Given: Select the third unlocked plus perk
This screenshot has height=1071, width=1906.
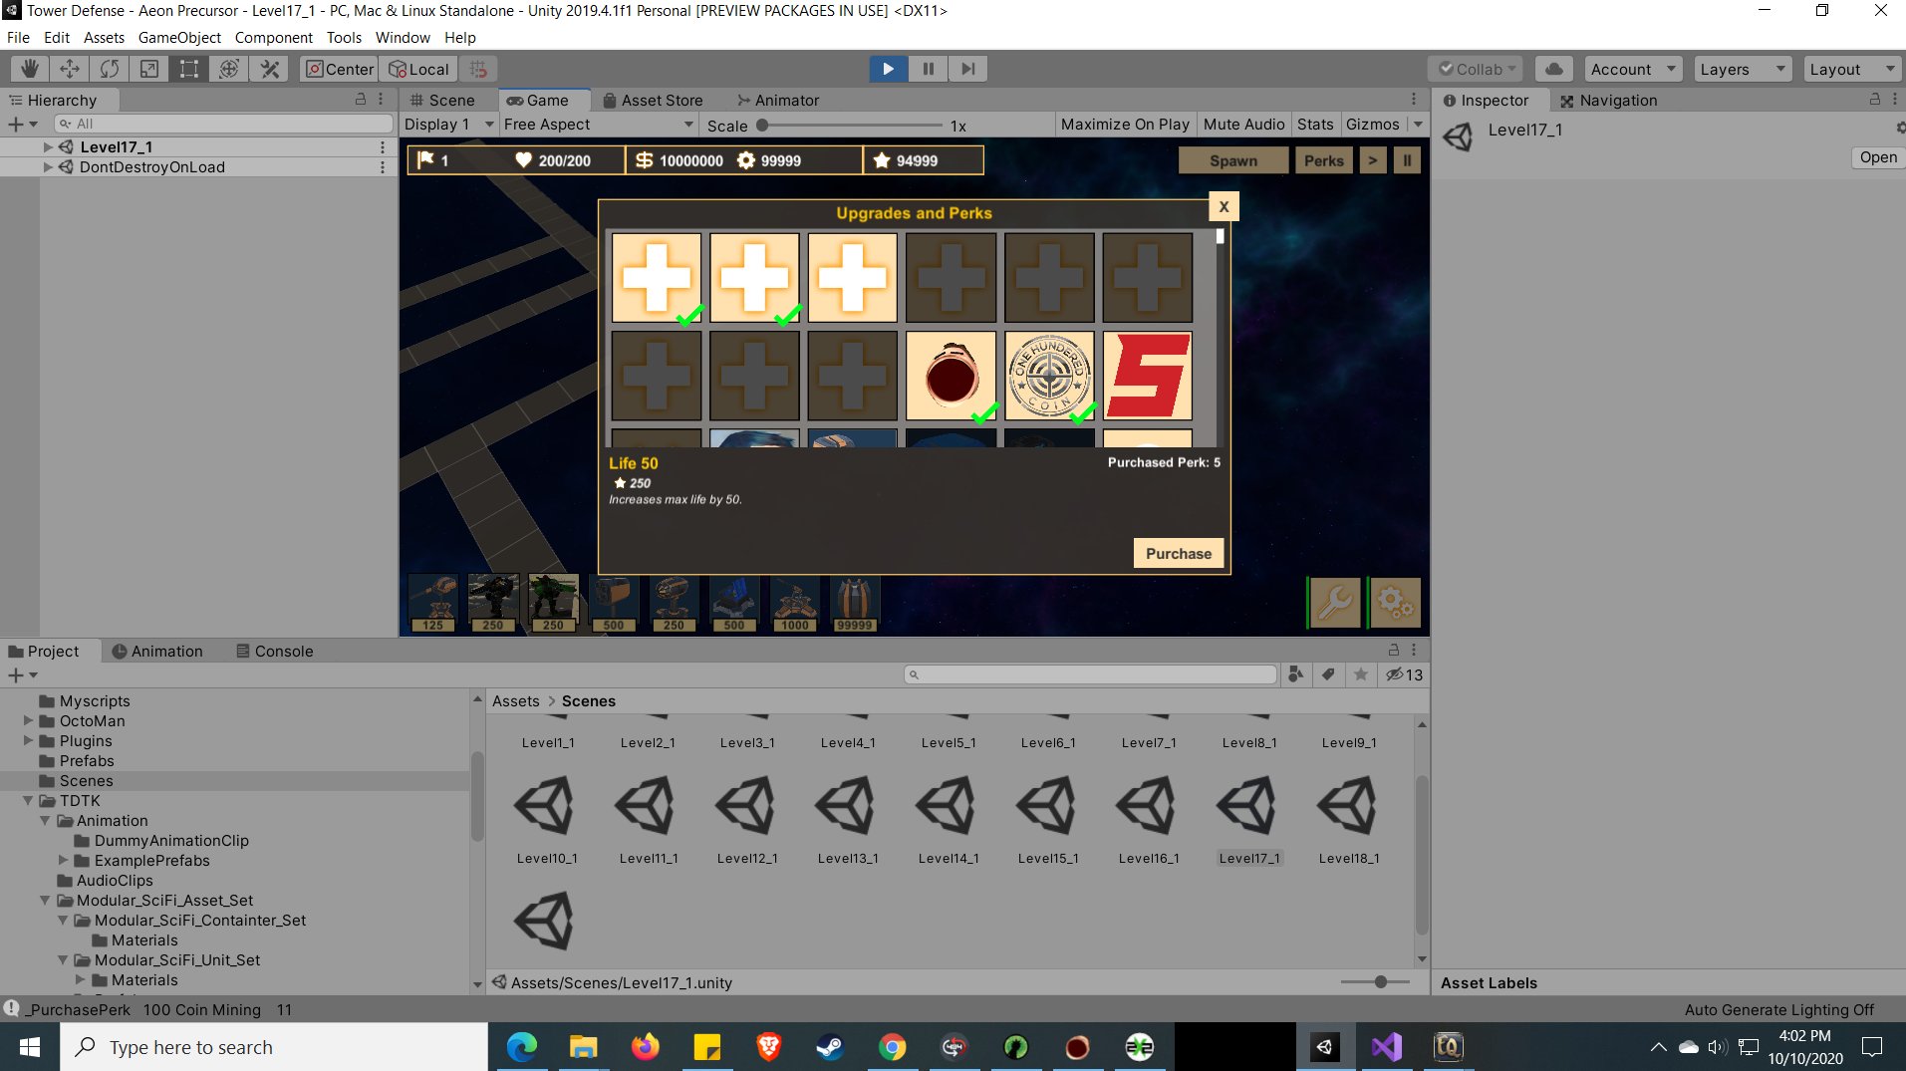Looking at the screenshot, I should coord(853,278).
